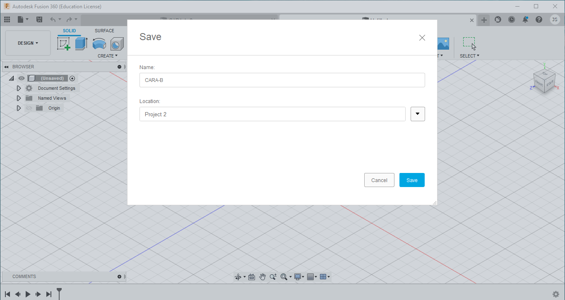Click the Look At tool
This screenshot has width=565, height=300.
pos(252,277)
